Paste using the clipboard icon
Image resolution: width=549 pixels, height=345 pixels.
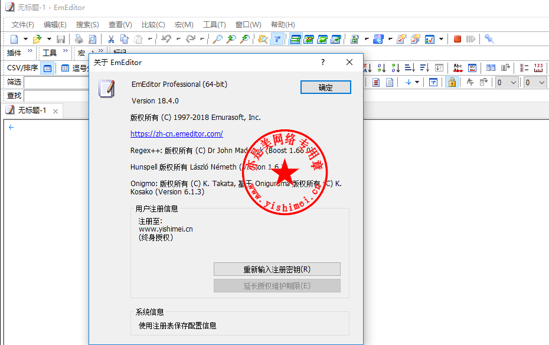tap(138, 39)
